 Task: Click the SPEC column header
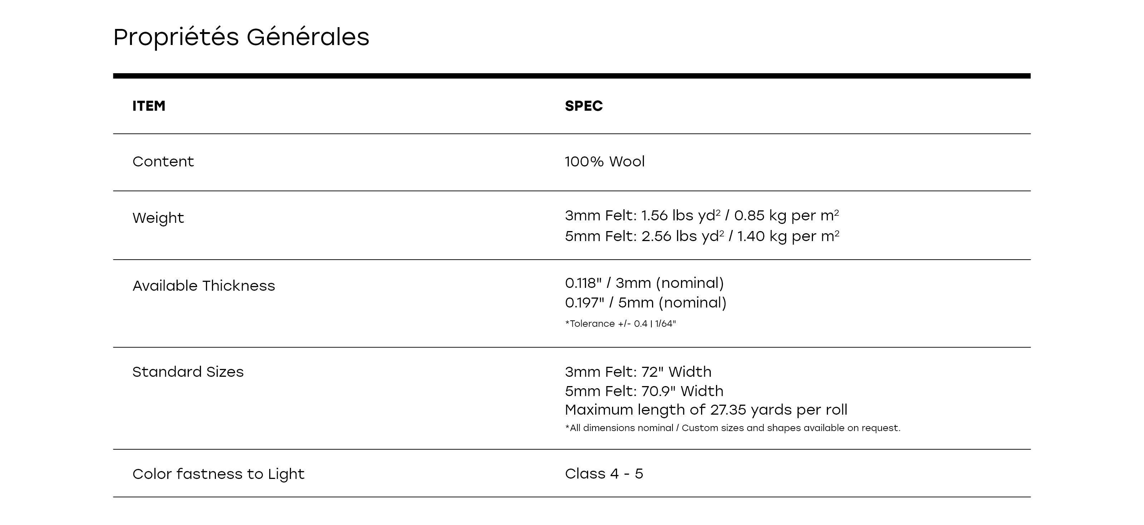click(583, 106)
